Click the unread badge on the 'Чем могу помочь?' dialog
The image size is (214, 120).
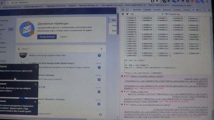tap(99, 80)
